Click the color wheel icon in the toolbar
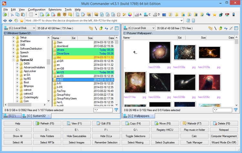Image resolution: width=242 pixels, height=153 pixels. click(130, 15)
